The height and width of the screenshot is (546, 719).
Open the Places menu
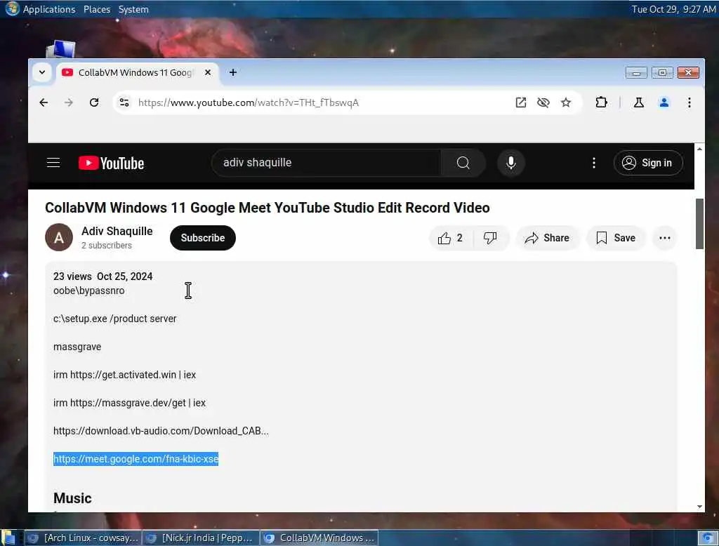coord(97,9)
